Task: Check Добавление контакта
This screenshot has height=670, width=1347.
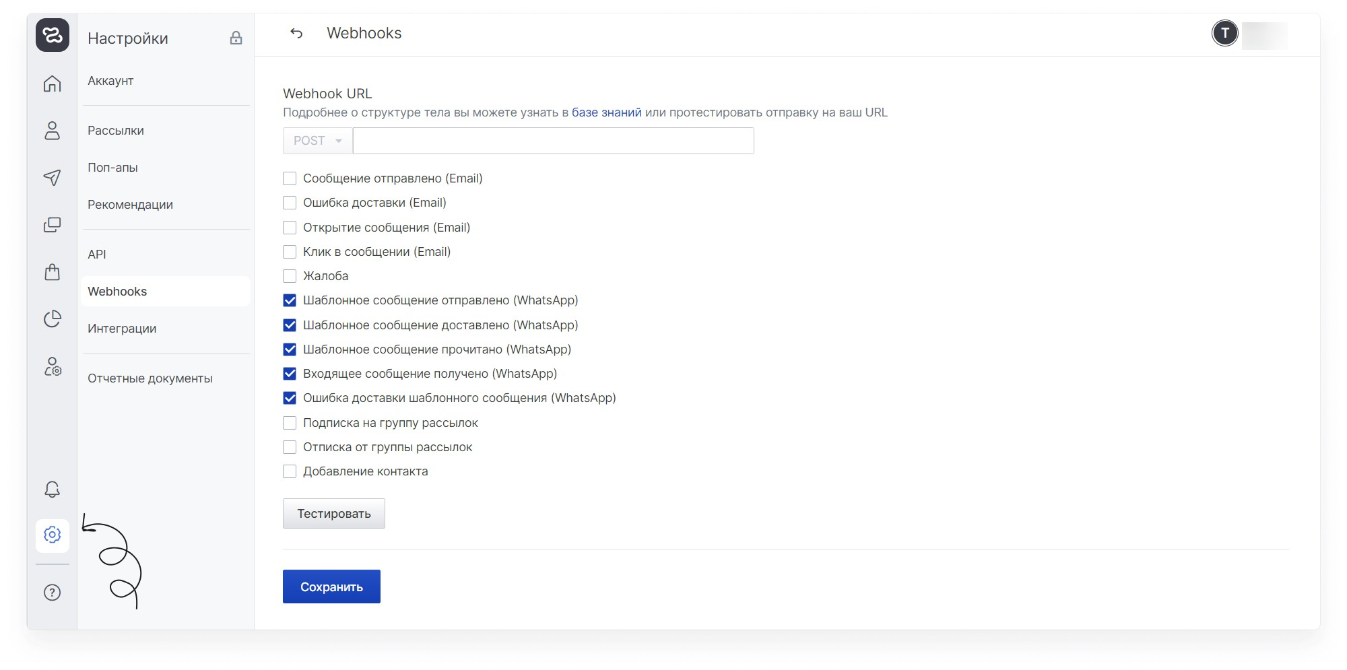Action: tap(290, 471)
